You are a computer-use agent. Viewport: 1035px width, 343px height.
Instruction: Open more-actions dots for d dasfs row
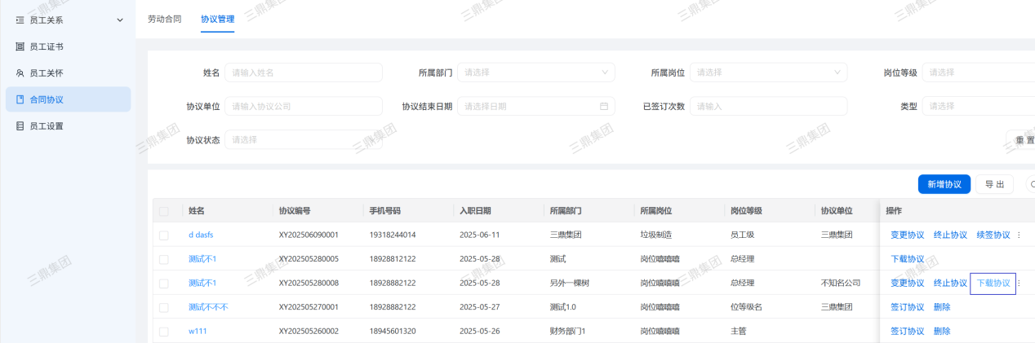pyautogui.click(x=1019, y=235)
